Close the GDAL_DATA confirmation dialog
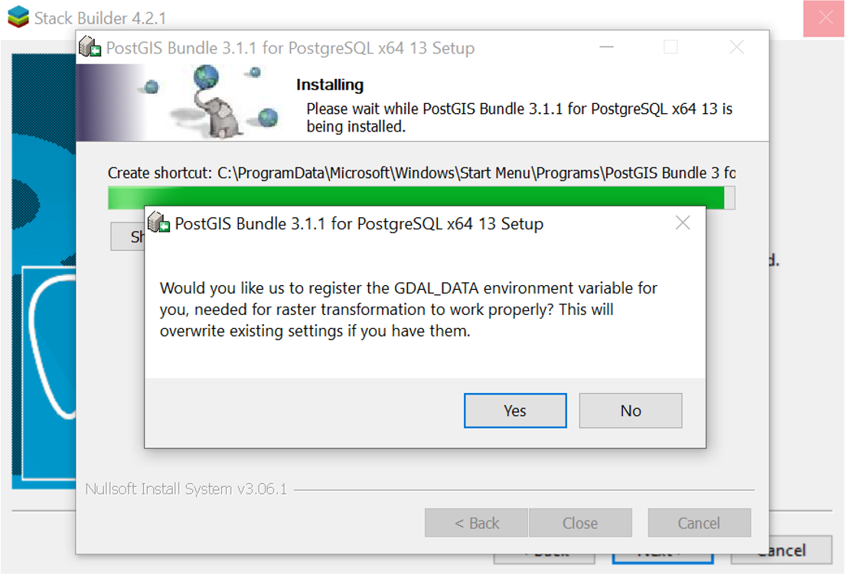This screenshot has width=845, height=575. point(683,223)
